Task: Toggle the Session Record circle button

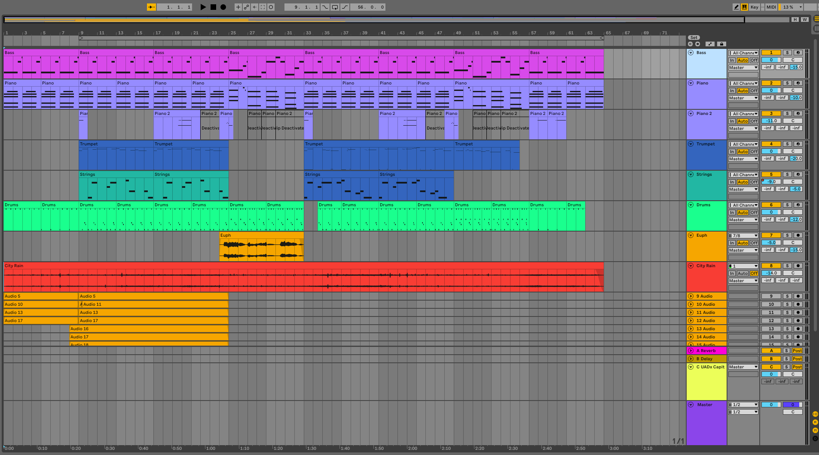Action: 271,7
